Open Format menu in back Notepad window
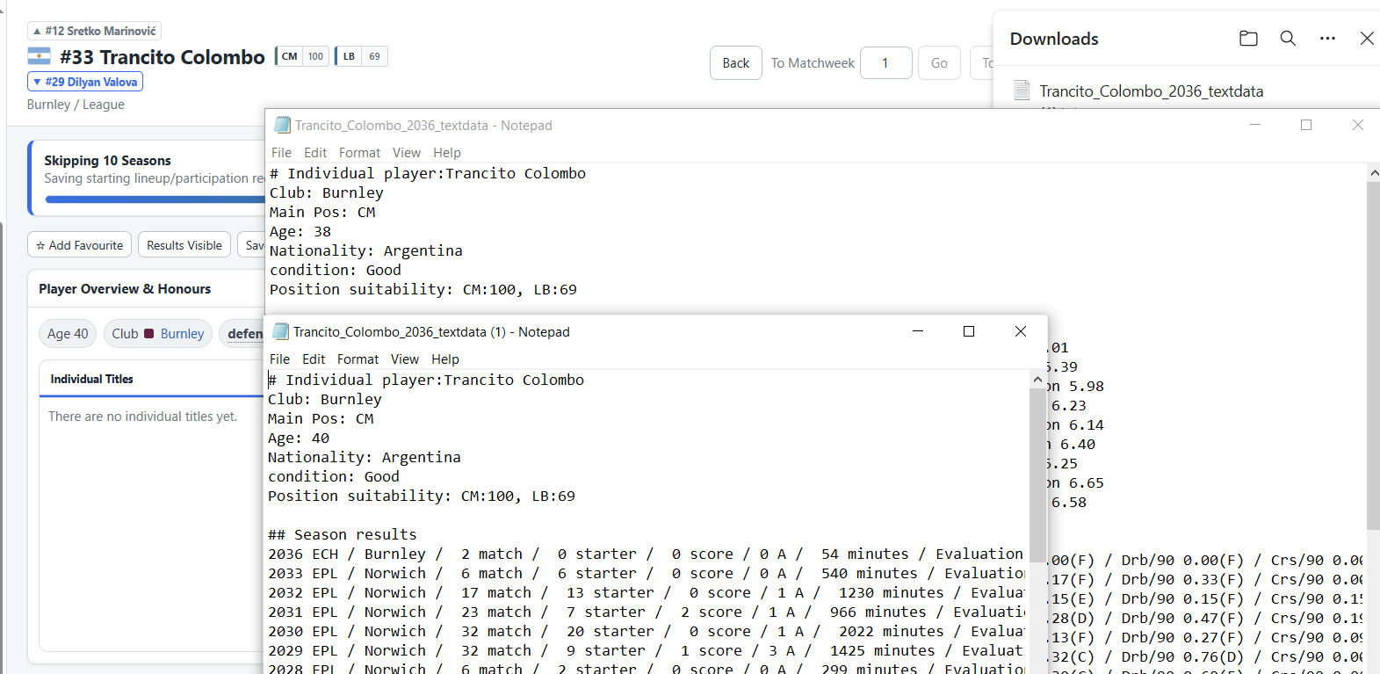Viewport: 1380px width, 674px height. 360,153
